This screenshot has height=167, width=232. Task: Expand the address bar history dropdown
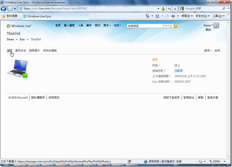point(158,9)
